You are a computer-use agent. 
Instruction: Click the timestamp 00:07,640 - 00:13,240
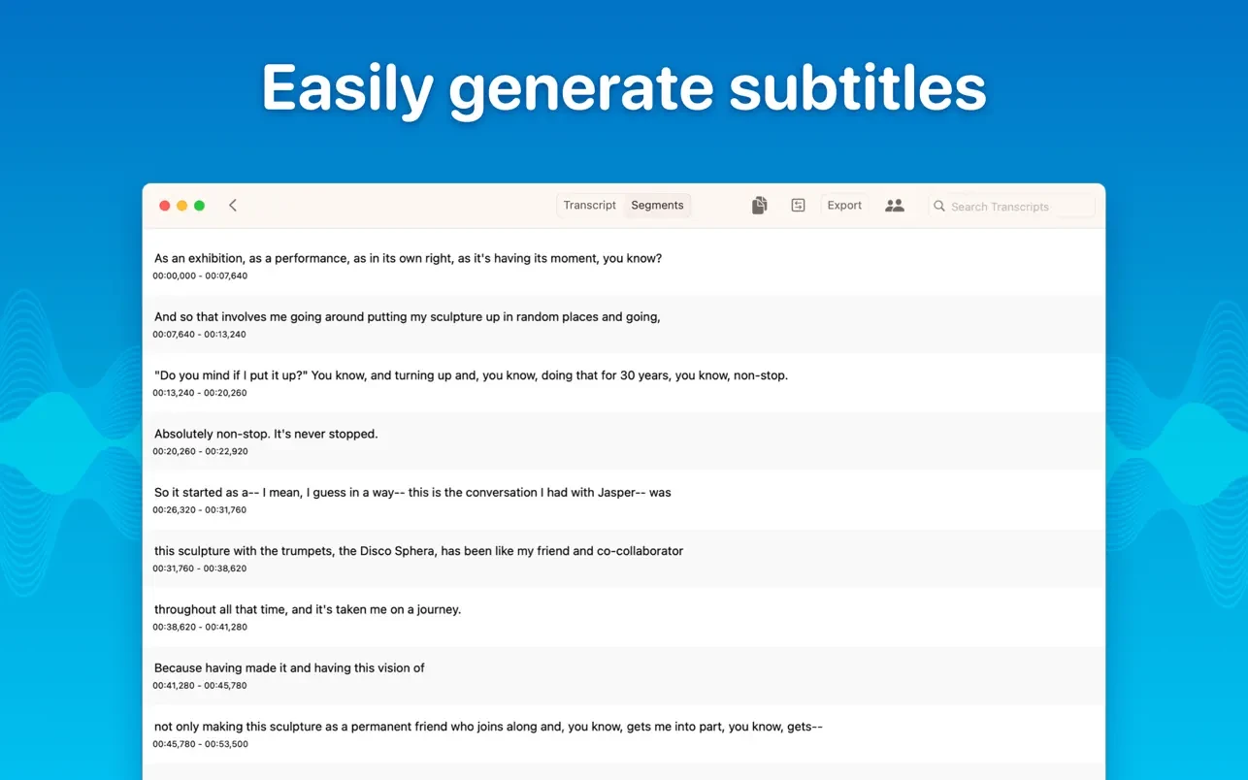tap(199, 335)
